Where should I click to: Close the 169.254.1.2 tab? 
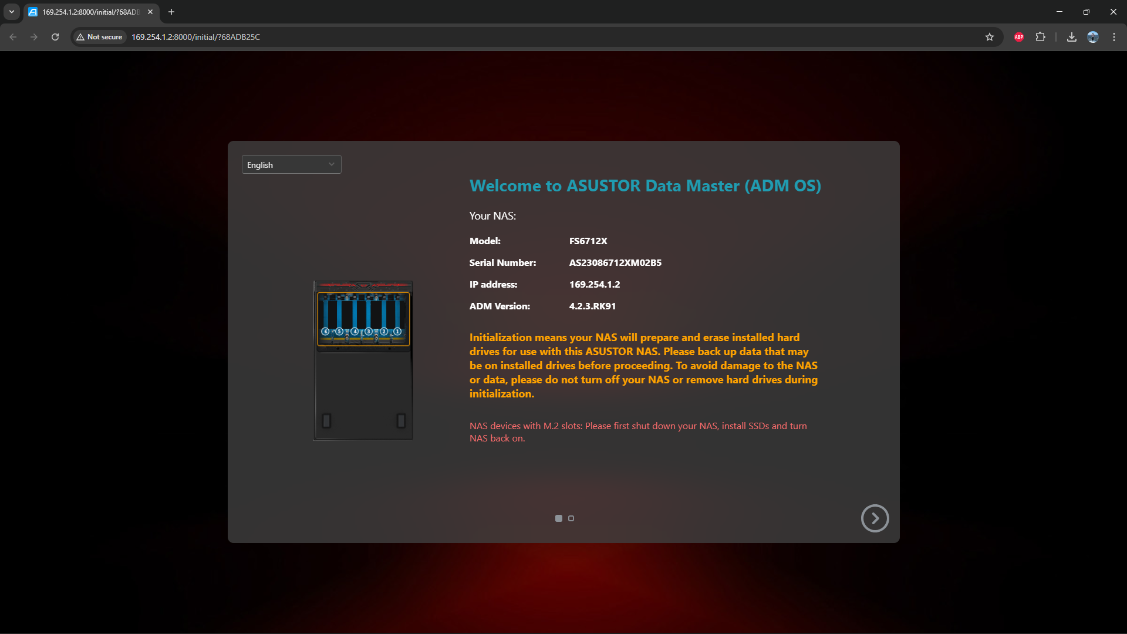pyautogui.click(x=150, y=12)
